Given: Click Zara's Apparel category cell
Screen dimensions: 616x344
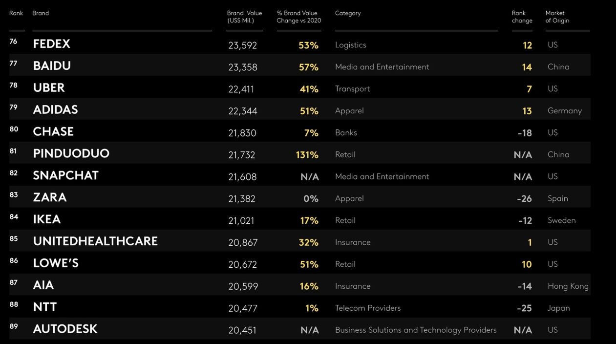Looking at the screenshot, I should coord(349,198).
